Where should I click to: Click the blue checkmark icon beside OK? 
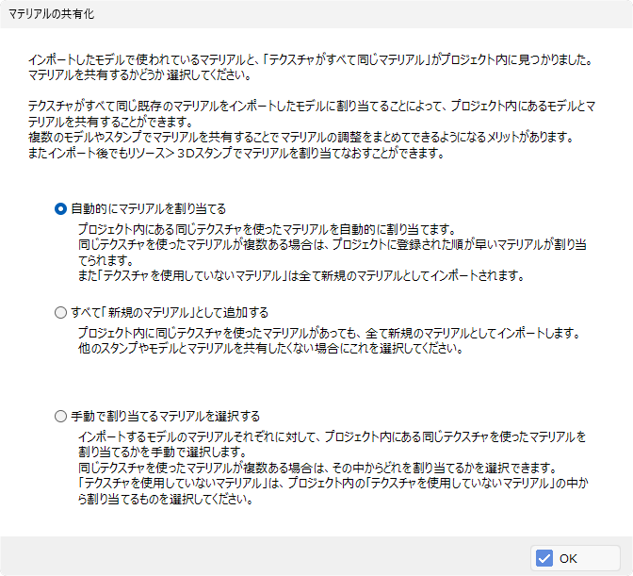(544, 558)
